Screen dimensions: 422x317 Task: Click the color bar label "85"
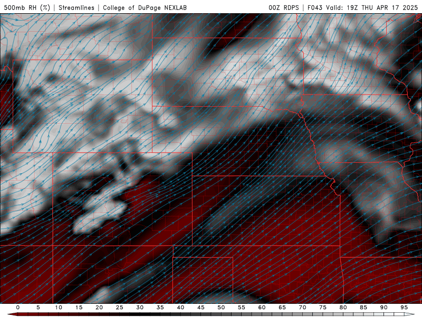tap(363, 307)
